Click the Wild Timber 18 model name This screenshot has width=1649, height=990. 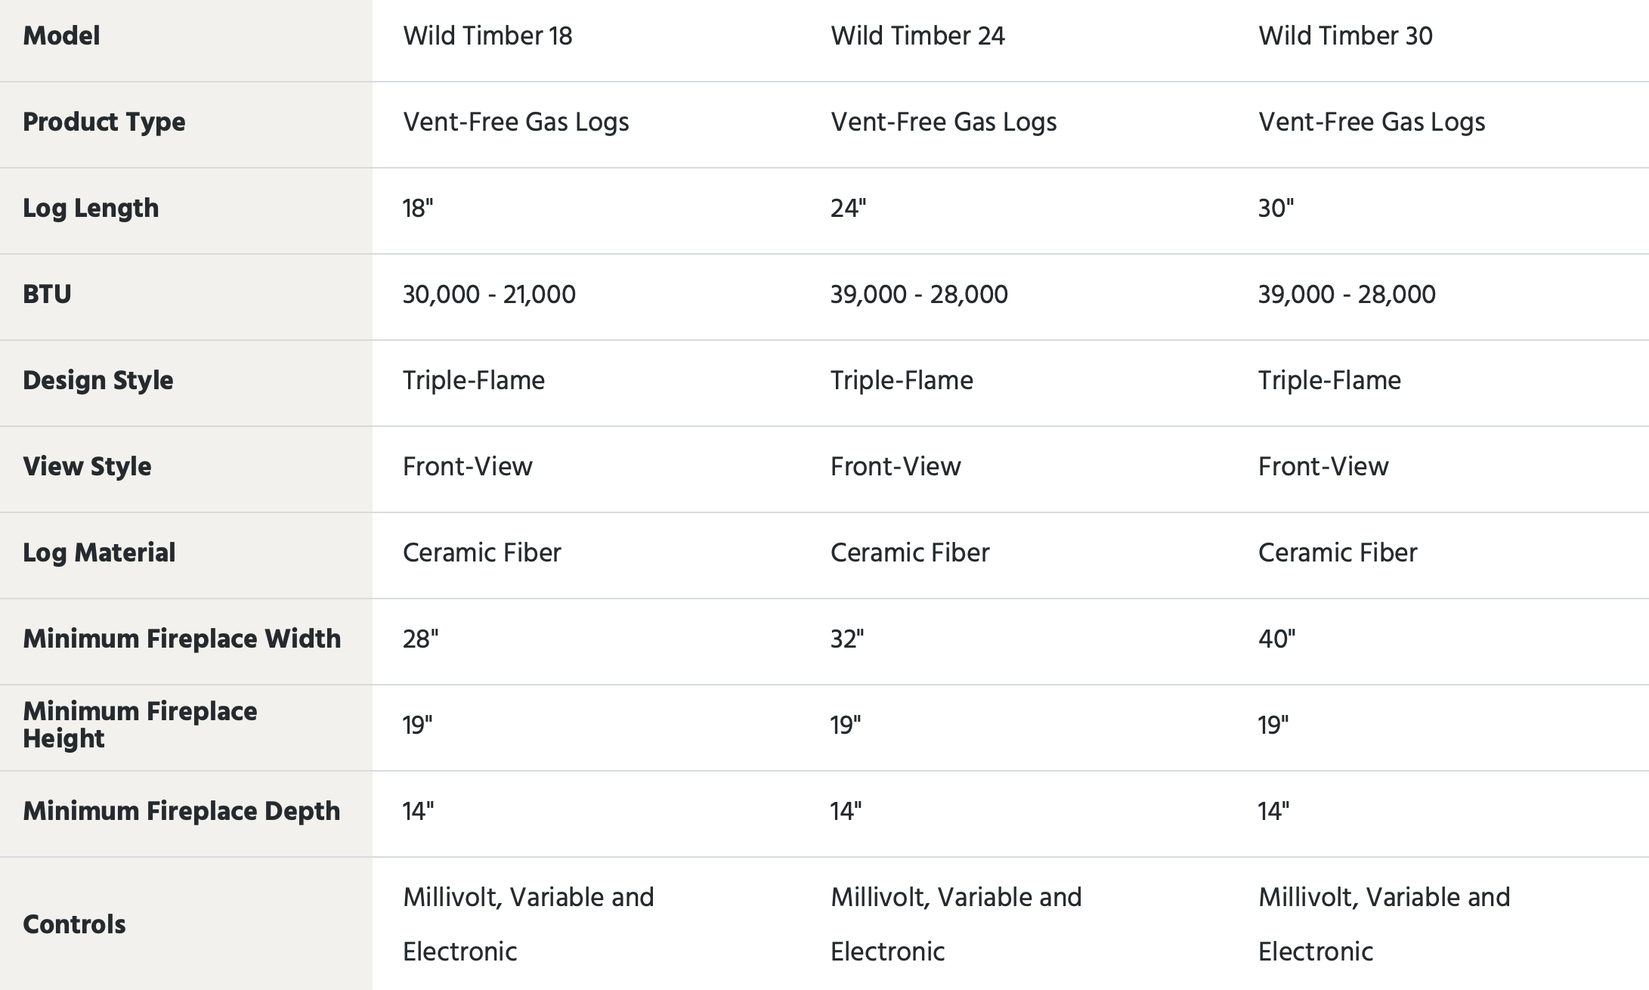487,36
